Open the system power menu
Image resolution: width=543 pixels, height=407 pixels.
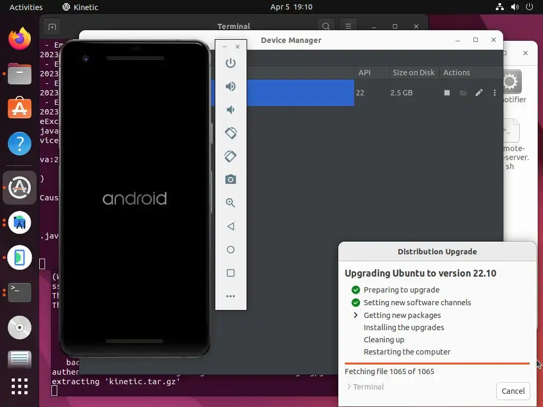pyautogui.click(x=530, y=7)
